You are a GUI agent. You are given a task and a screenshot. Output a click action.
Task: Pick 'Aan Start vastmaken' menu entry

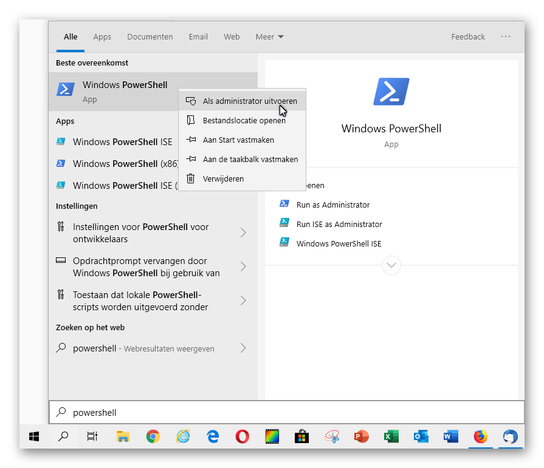(x=242, y=140)
